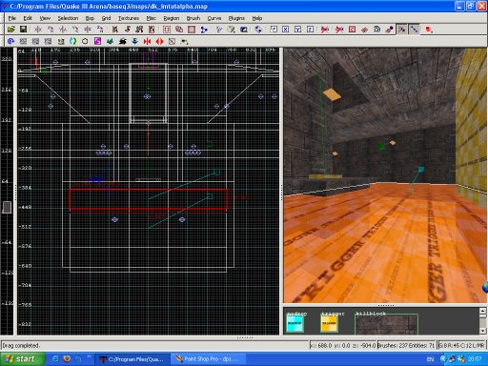Open the Bsp menu
488x366 pixels.
coord(90,18)
